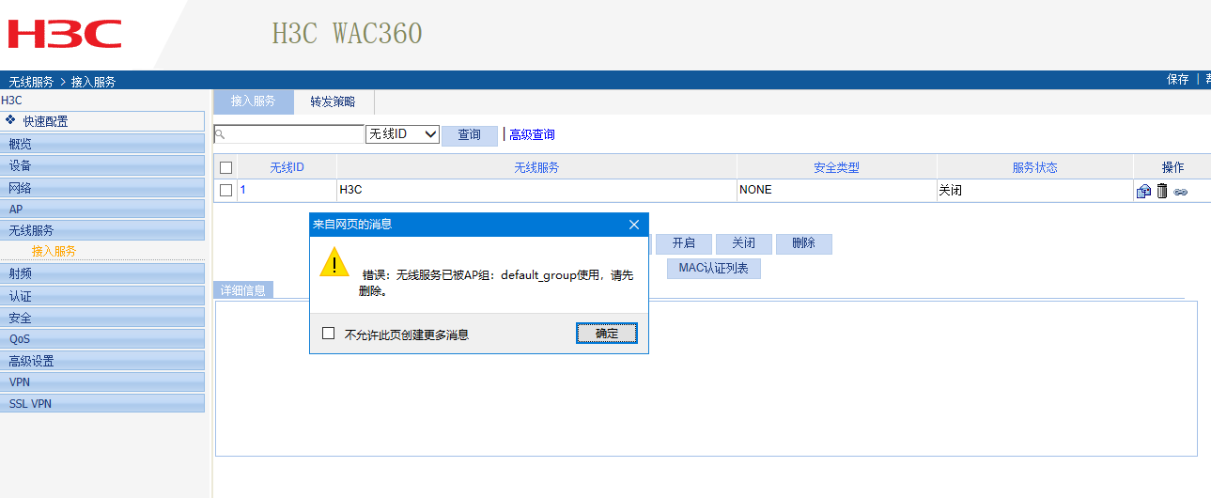This screenshot has height=498, width=1211.
Task: Click the H3C root node above the sidebar
Action: [x=11, y=100]
